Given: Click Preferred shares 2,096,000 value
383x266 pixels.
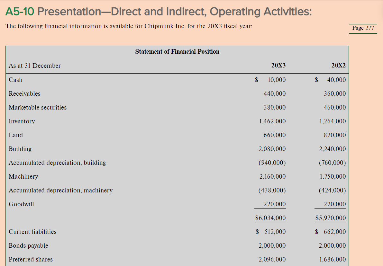Looking at the screenshot, I should point(272,259).
